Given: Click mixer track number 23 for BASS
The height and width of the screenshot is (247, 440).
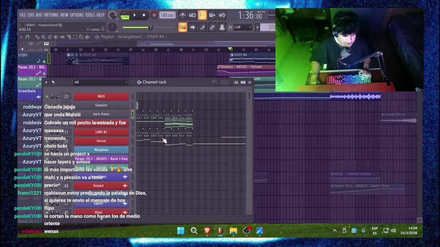Looking at the screenshot, I should 66,97.
